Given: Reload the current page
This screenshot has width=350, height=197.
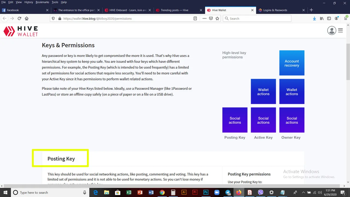Looking at the screenshot, I should click(x=19, y=18).
